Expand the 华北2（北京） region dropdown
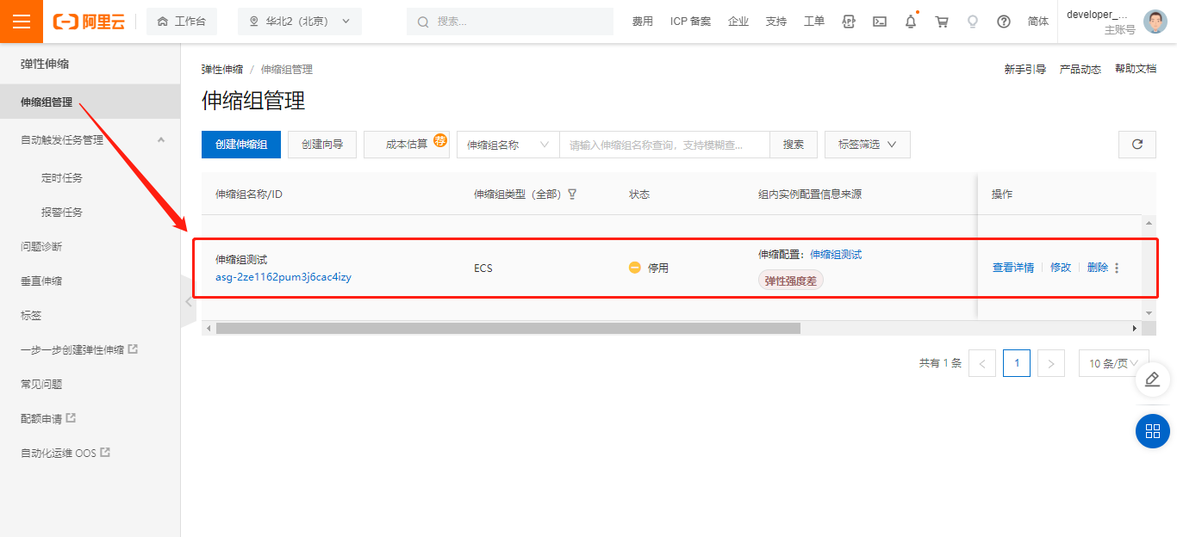Image resolution: width=1177 pixels, height=537 pixels. point(300,22)
